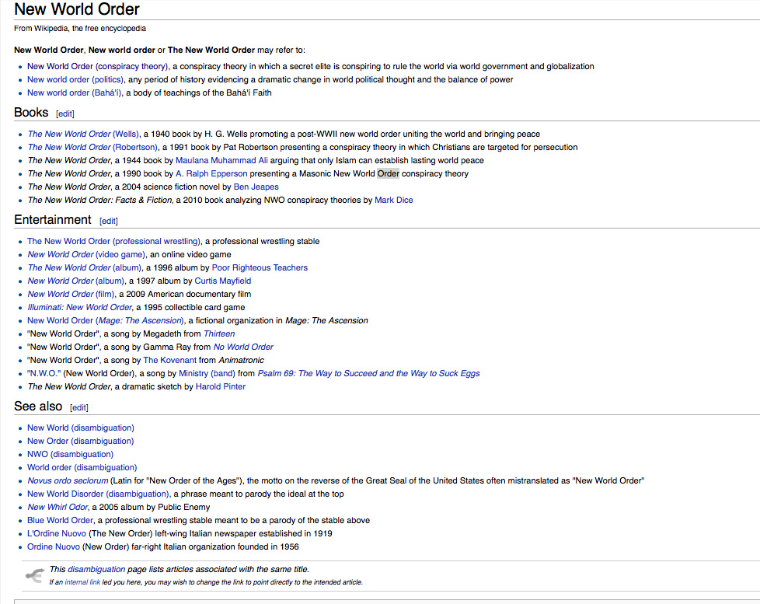Follow the No World Order album link
Screen dimensions: 760x604
coord(243,347)
